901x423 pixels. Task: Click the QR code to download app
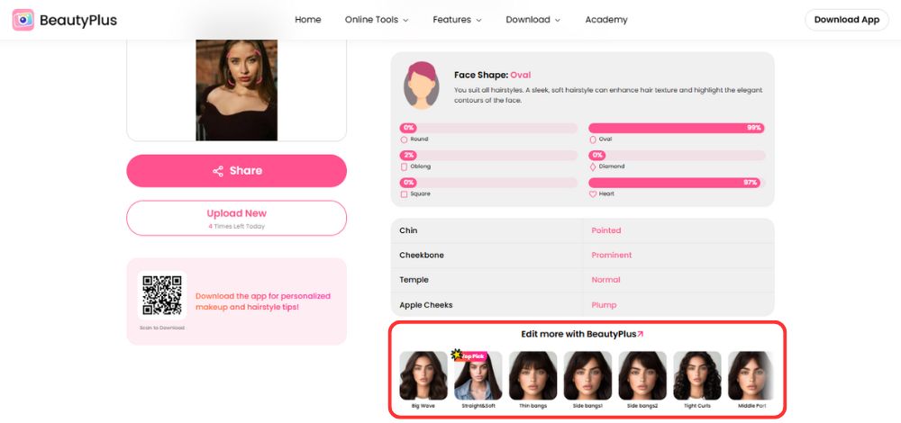[x=161, y=296]
